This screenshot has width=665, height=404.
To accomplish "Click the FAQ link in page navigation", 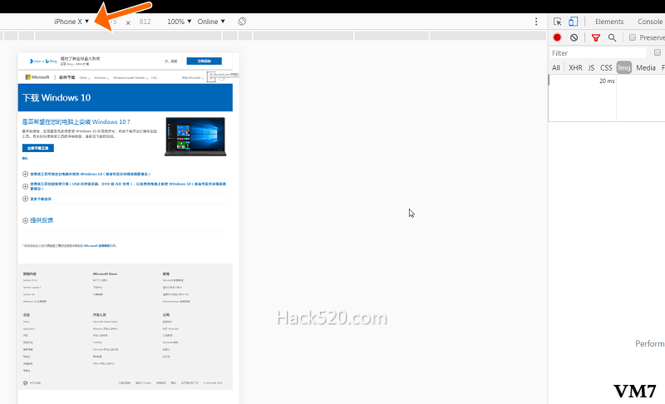I will [154, 77].
